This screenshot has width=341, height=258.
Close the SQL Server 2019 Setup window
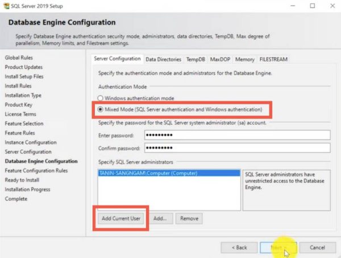[332, 6]
